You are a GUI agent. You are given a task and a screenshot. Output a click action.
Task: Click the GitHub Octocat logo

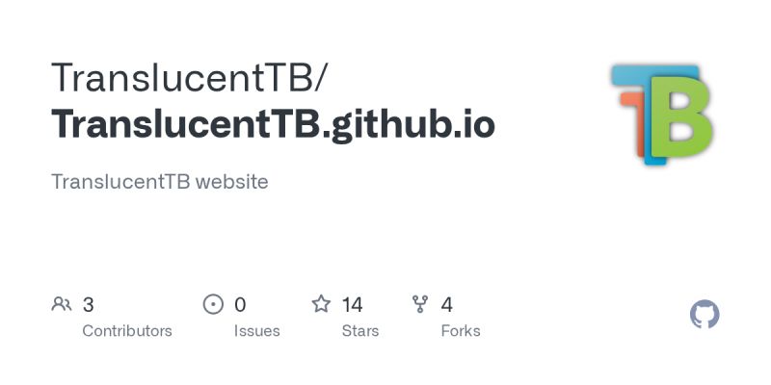(x=705, y=315)
